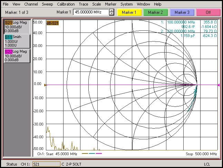This screenshot has height=168, width=223.
Task: Click the Start 45.0000 MHz label
Action: pyautogui.click(x=61, y=154)
